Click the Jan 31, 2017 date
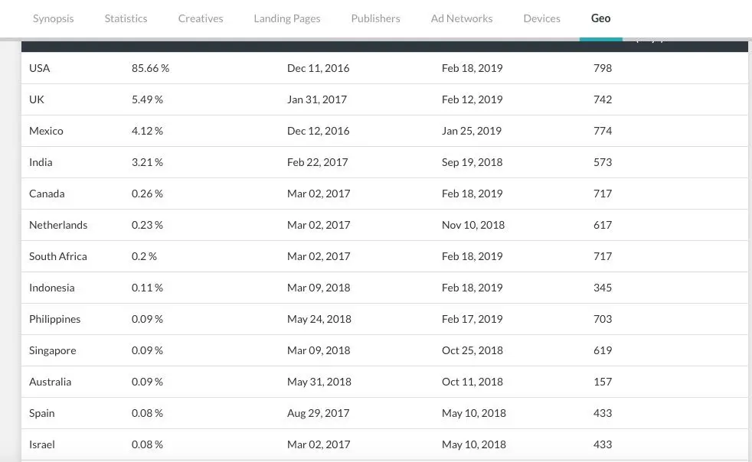The image size is (752, 462). (316, 99)
